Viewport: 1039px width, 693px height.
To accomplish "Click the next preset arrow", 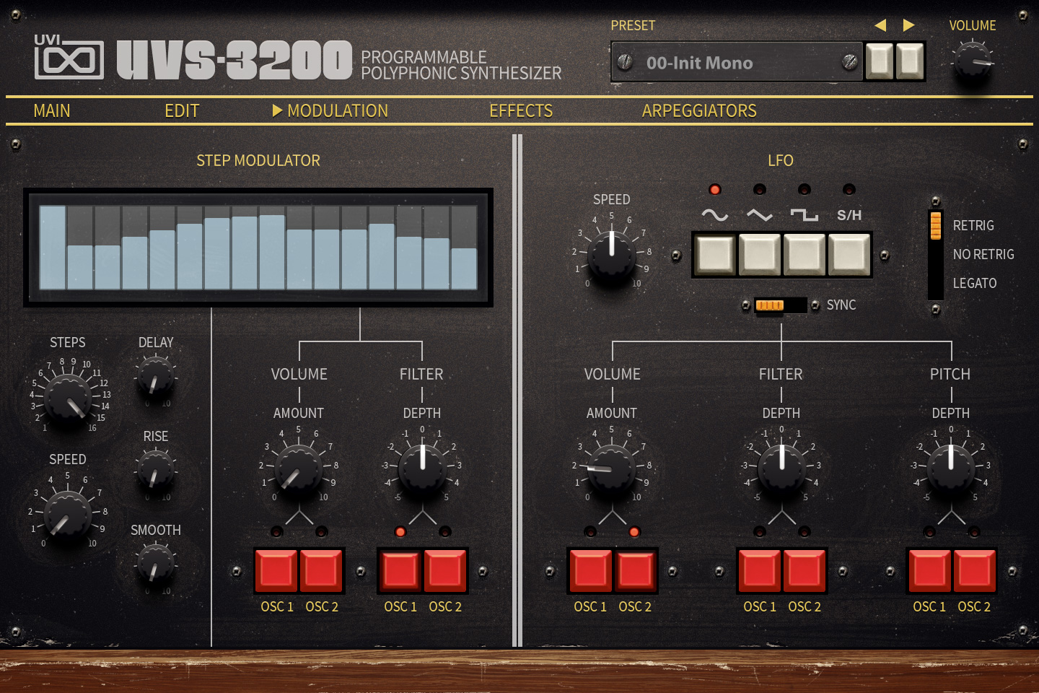I will pos(907,25).
